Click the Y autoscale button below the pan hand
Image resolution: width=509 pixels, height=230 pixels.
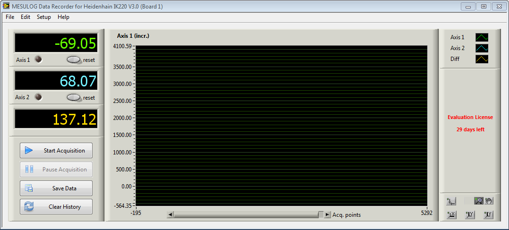[x=489, y=215]
